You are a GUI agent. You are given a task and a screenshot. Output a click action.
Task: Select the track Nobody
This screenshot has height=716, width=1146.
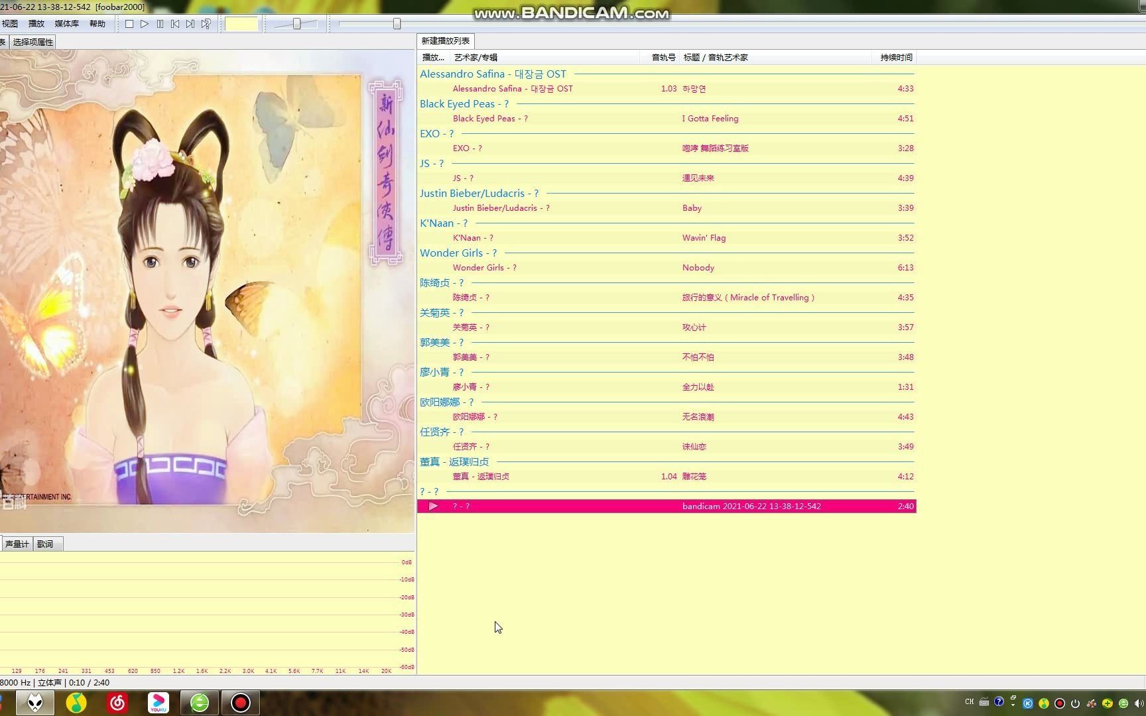click(667, 268)
